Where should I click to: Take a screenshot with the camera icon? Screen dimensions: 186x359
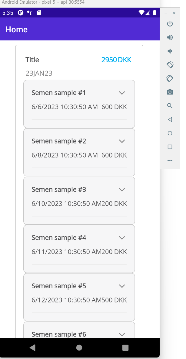[x=170, y=92]
